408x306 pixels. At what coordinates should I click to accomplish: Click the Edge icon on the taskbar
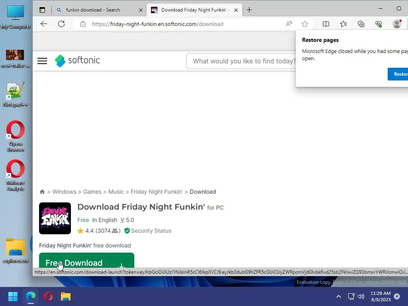pyautogui.click(x=31, y=296)
